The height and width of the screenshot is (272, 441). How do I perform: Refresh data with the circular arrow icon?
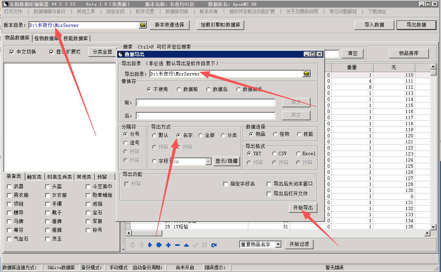(214, 245)
